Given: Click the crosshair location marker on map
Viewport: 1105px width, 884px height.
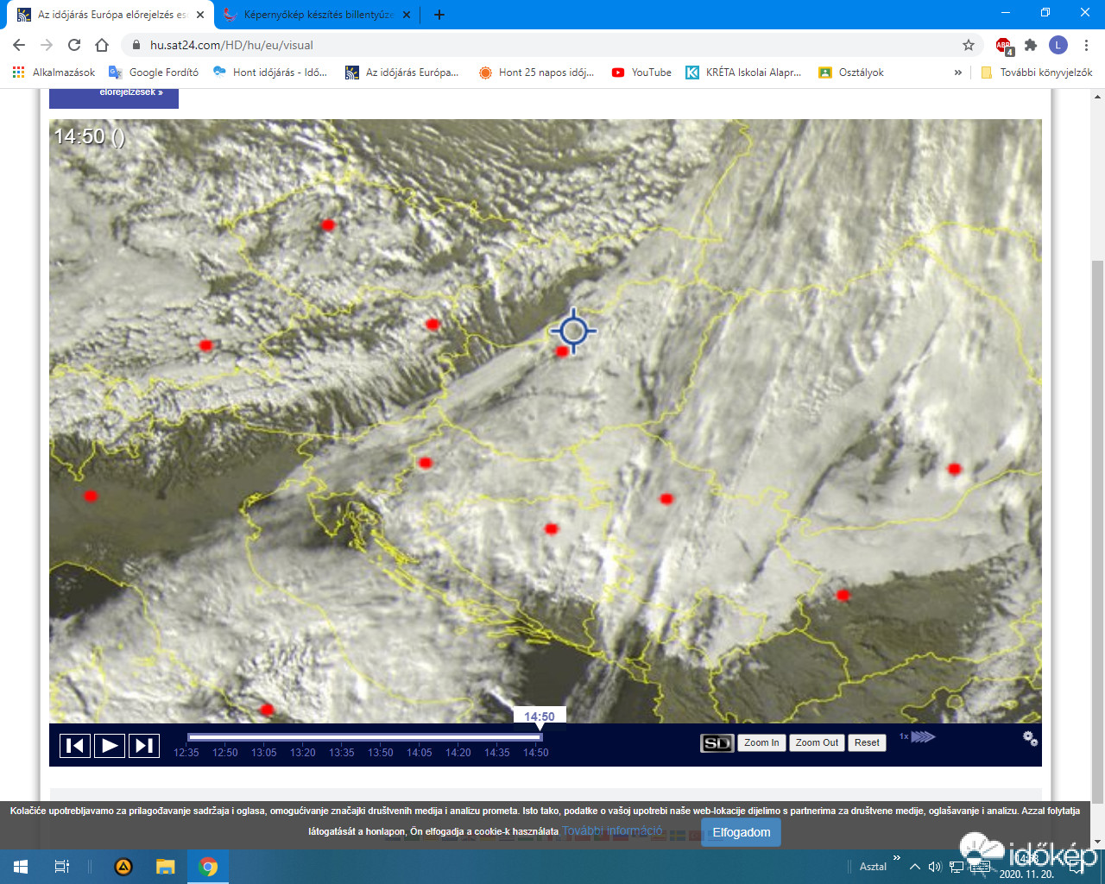Looking at the screenshot, I should click(x=573, y=331).
